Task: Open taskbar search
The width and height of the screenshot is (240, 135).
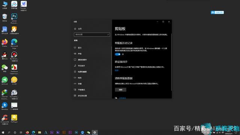Action: tap(9, 132)
